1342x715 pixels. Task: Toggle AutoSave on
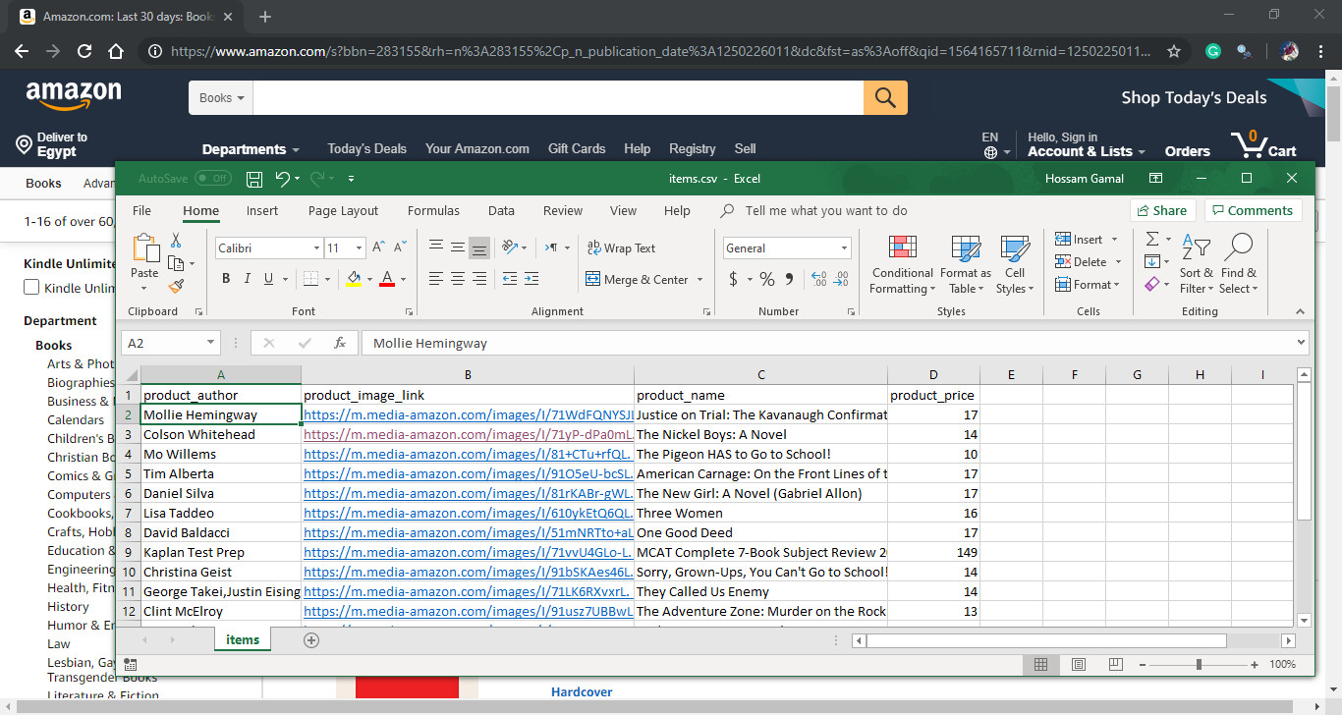tap(208, 178)
